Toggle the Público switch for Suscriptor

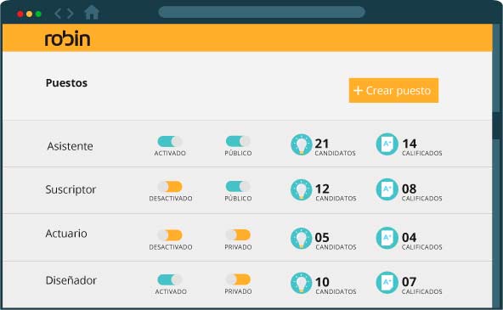(x=238, y=186)
